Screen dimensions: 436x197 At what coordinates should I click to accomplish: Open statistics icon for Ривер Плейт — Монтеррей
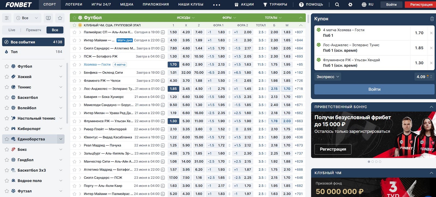(163, 129)
